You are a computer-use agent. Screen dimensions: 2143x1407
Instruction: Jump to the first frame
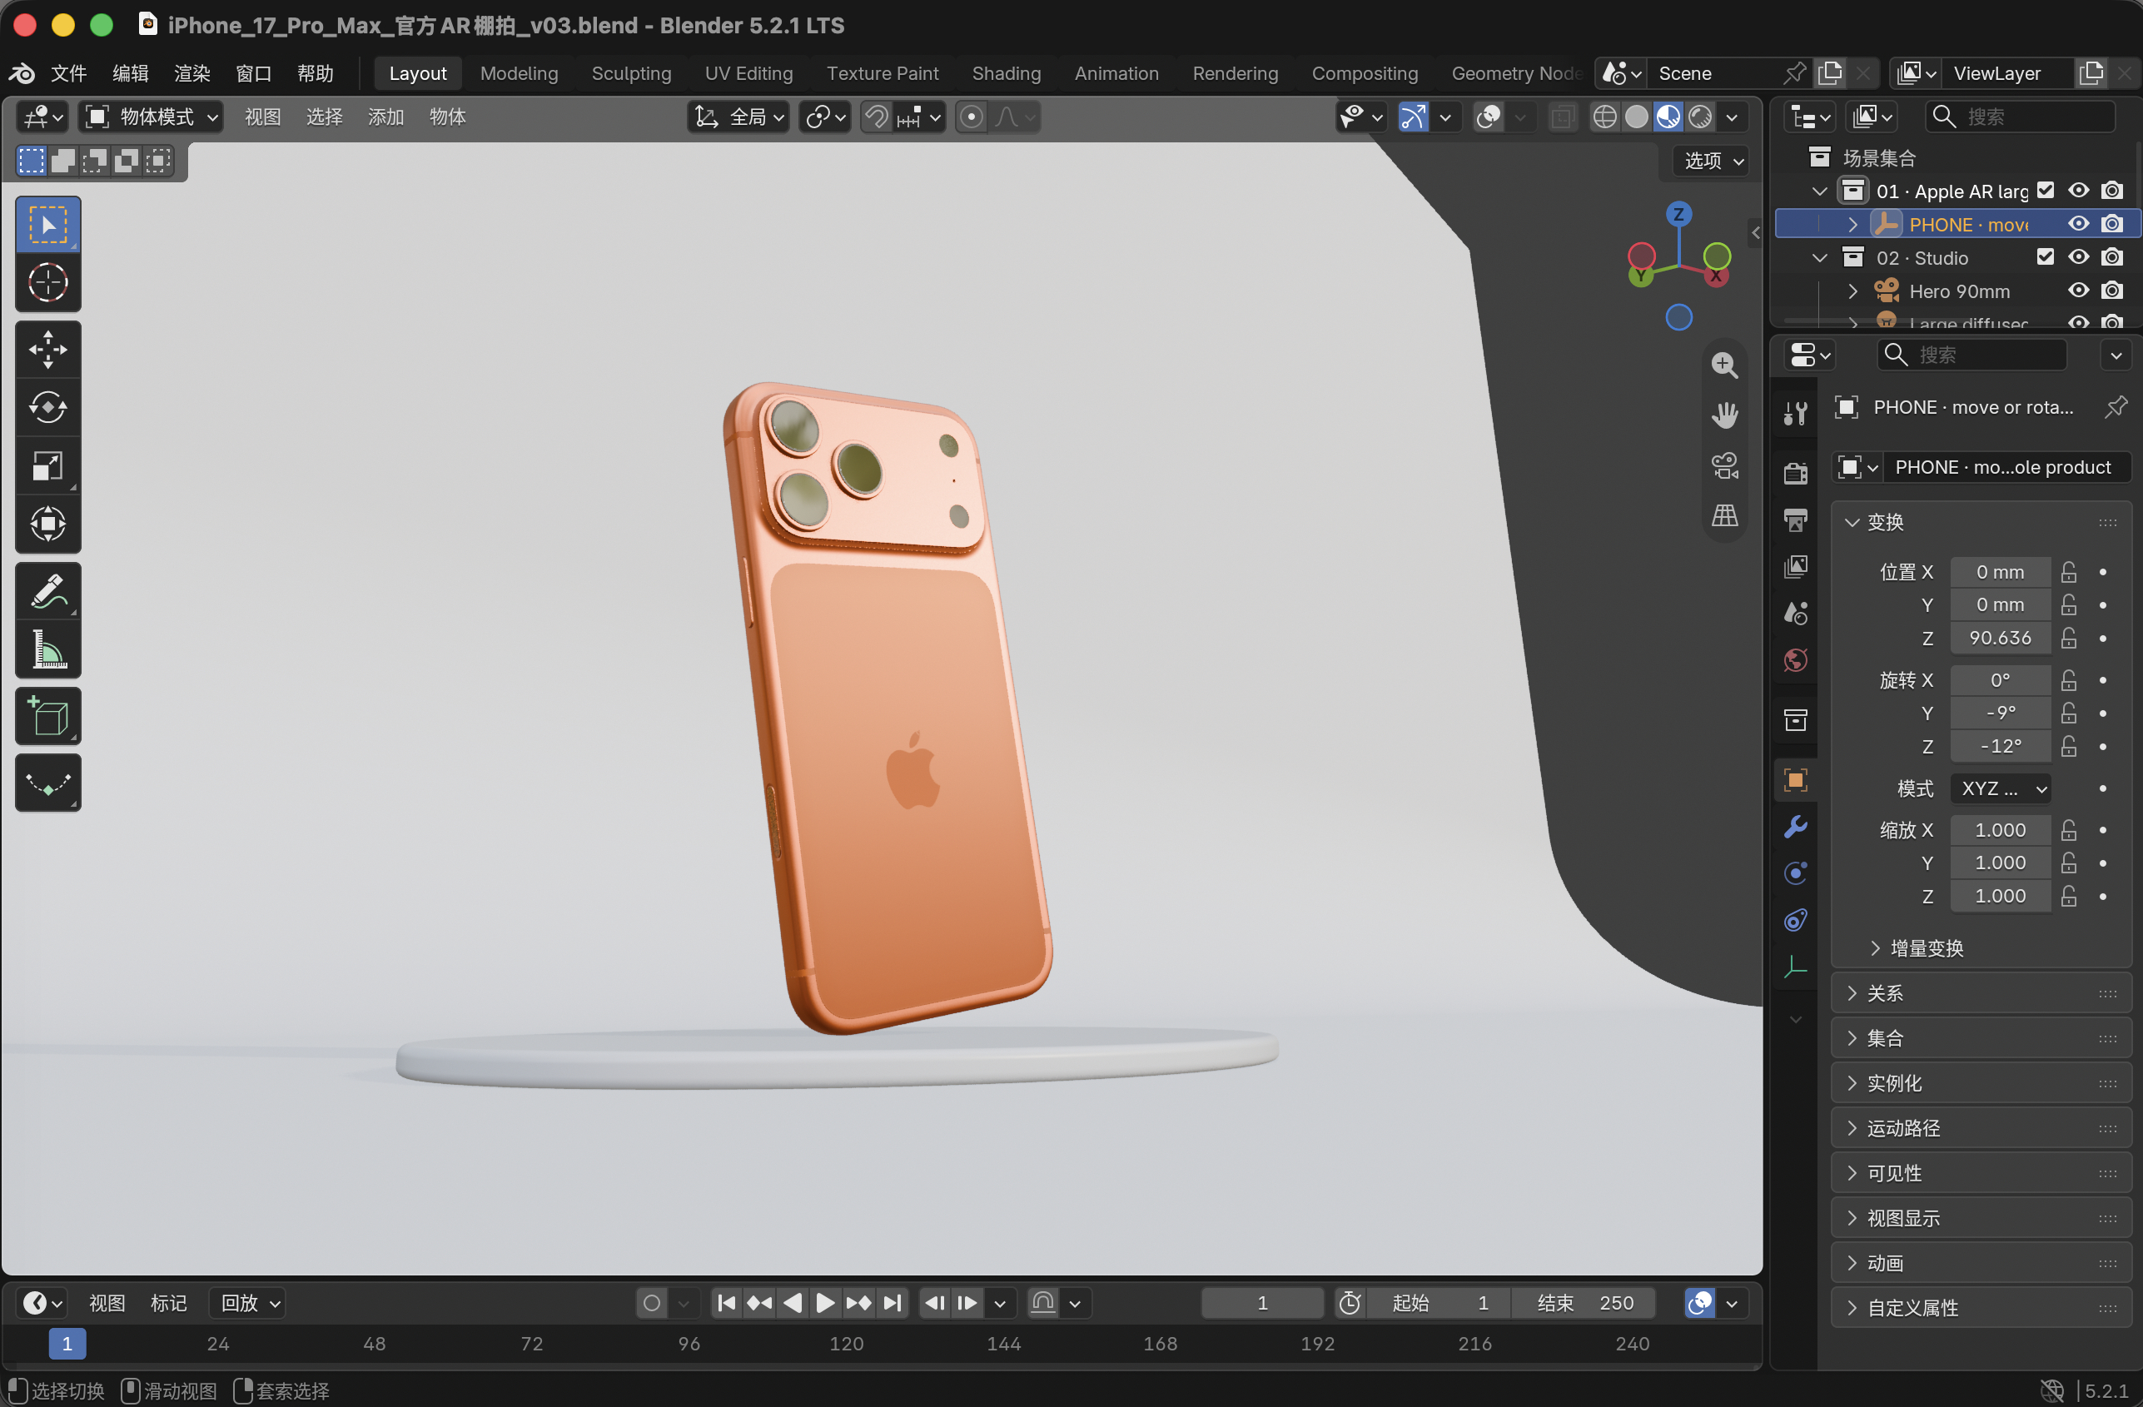[x=726, y=1303]
